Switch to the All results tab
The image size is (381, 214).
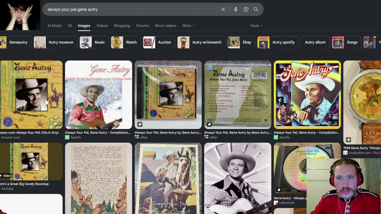(70, 26)
